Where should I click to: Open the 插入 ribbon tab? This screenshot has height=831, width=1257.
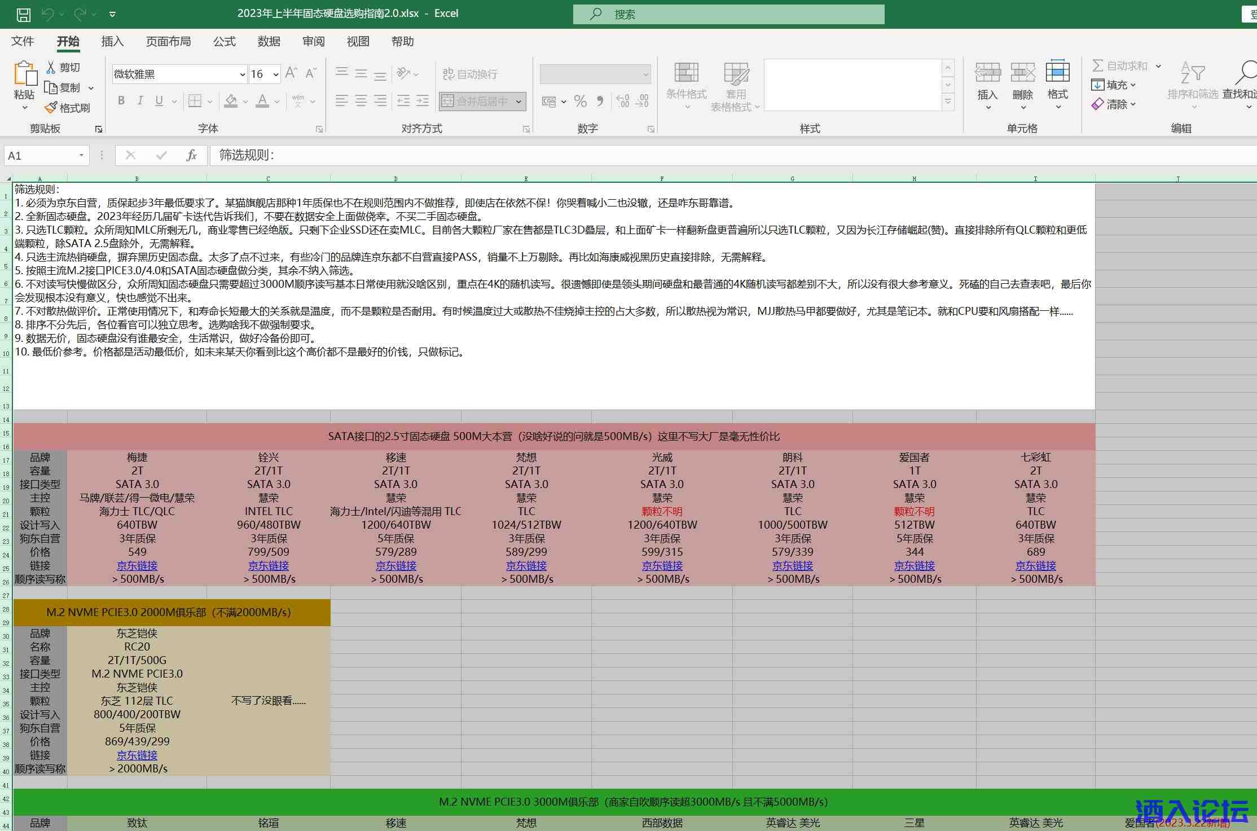click(112, 41)
